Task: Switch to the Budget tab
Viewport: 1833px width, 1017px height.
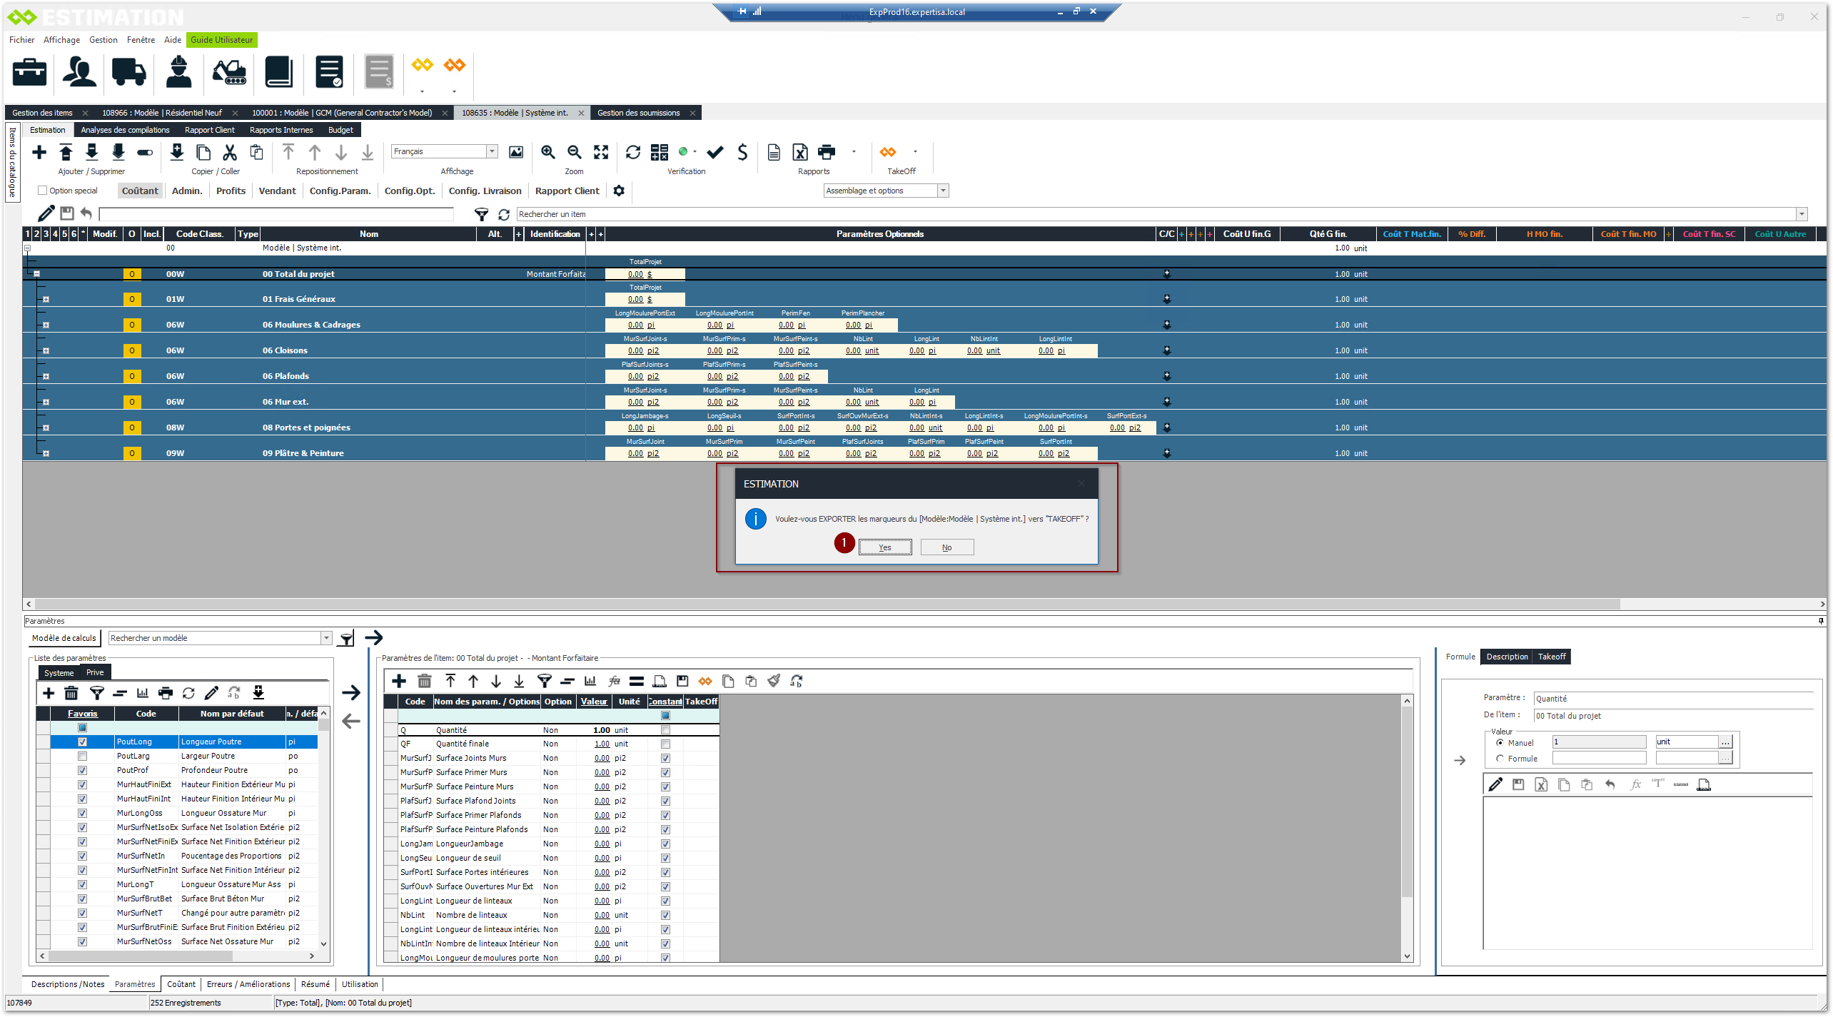Action: (x=340, y=130)
